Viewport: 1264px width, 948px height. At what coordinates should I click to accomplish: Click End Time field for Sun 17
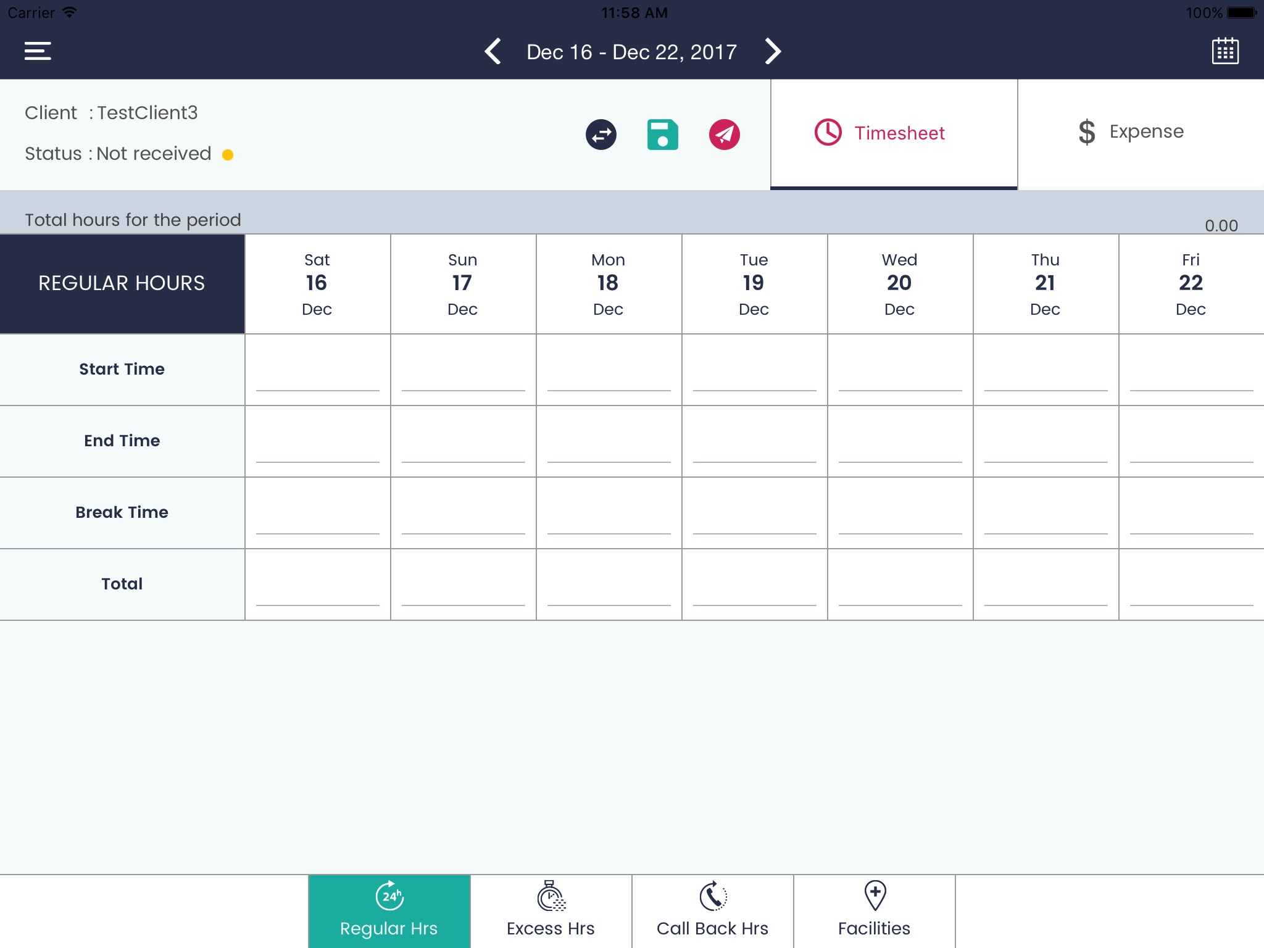pos(464,441)
